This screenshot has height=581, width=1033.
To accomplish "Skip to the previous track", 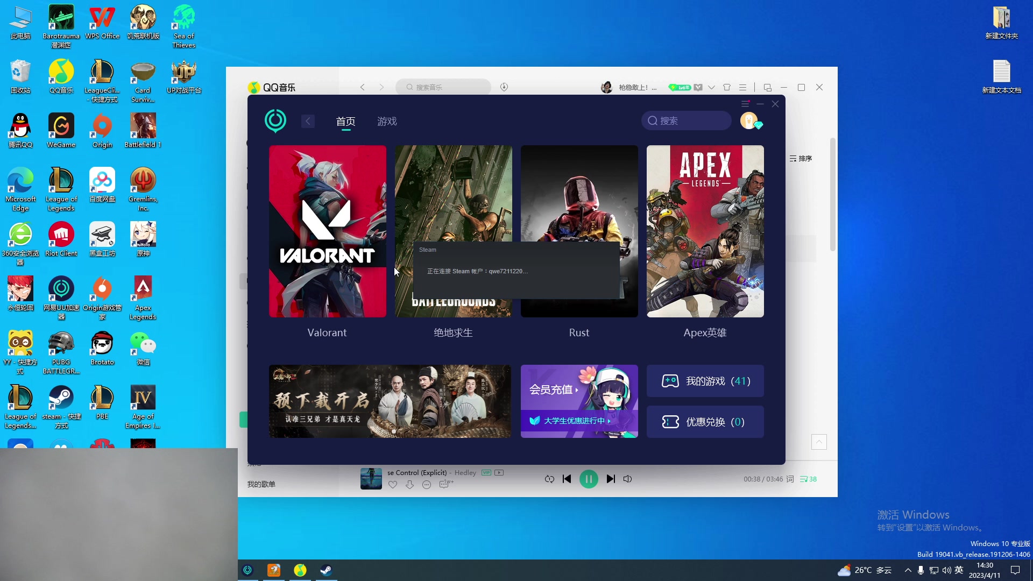I will click(567, 479).
